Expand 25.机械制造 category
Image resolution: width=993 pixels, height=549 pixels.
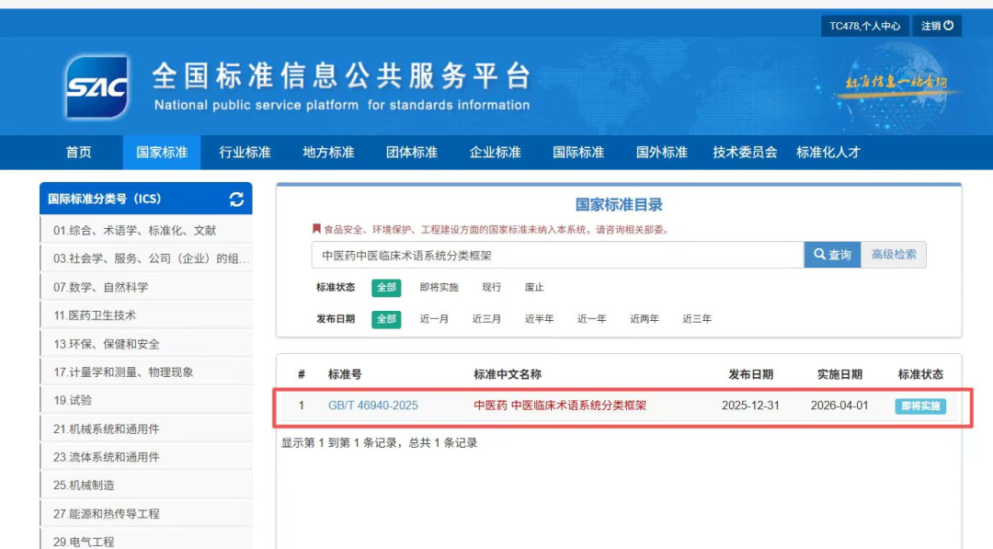(x=84, y=486)
